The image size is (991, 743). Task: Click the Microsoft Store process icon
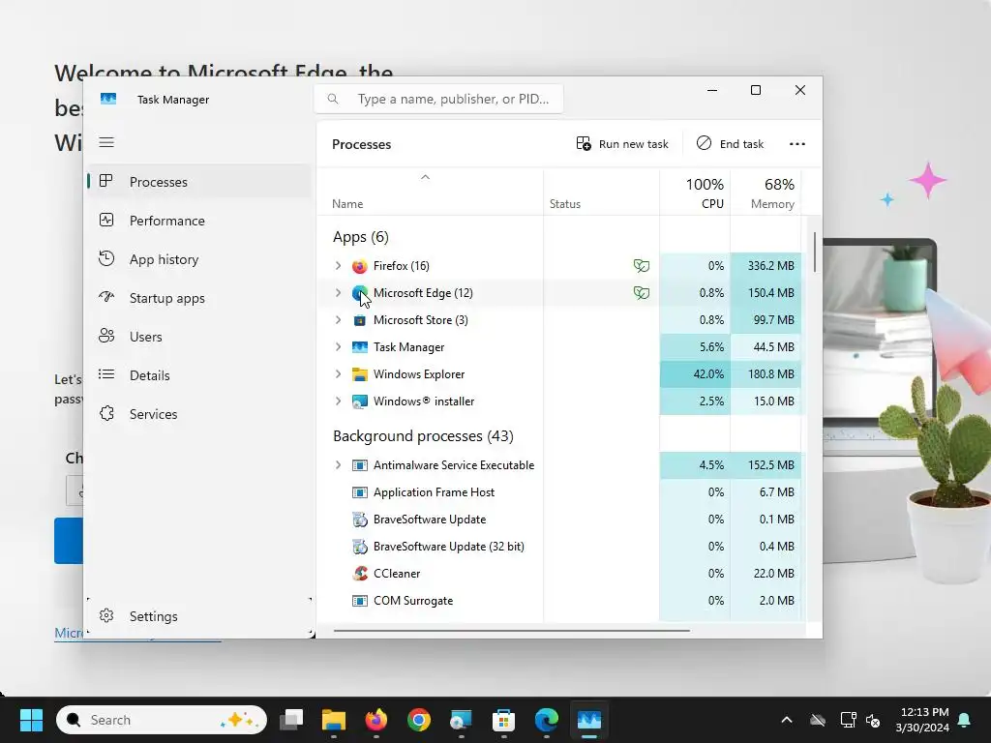360,320
